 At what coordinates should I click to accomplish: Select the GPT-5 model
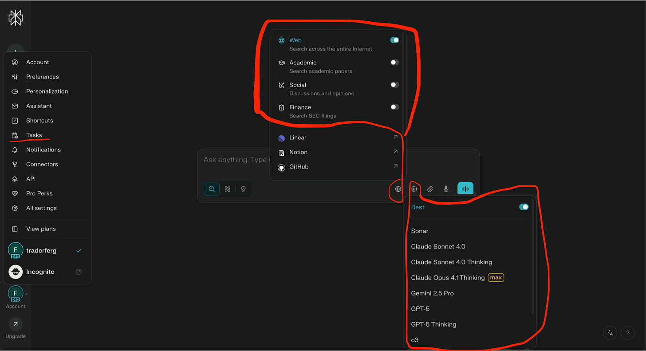click(x=470, y=309)
